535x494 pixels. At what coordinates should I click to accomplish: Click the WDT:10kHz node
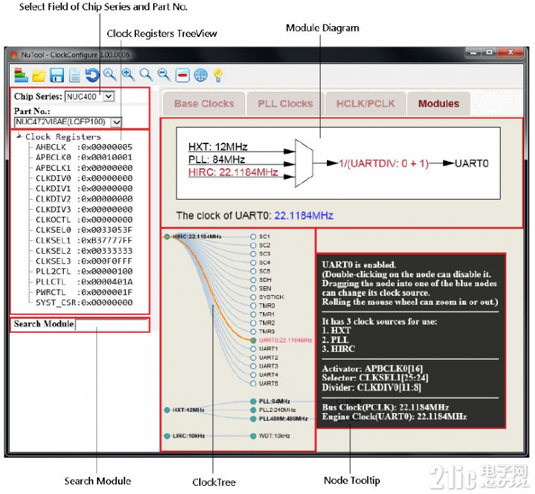click(x=253, y=436)
